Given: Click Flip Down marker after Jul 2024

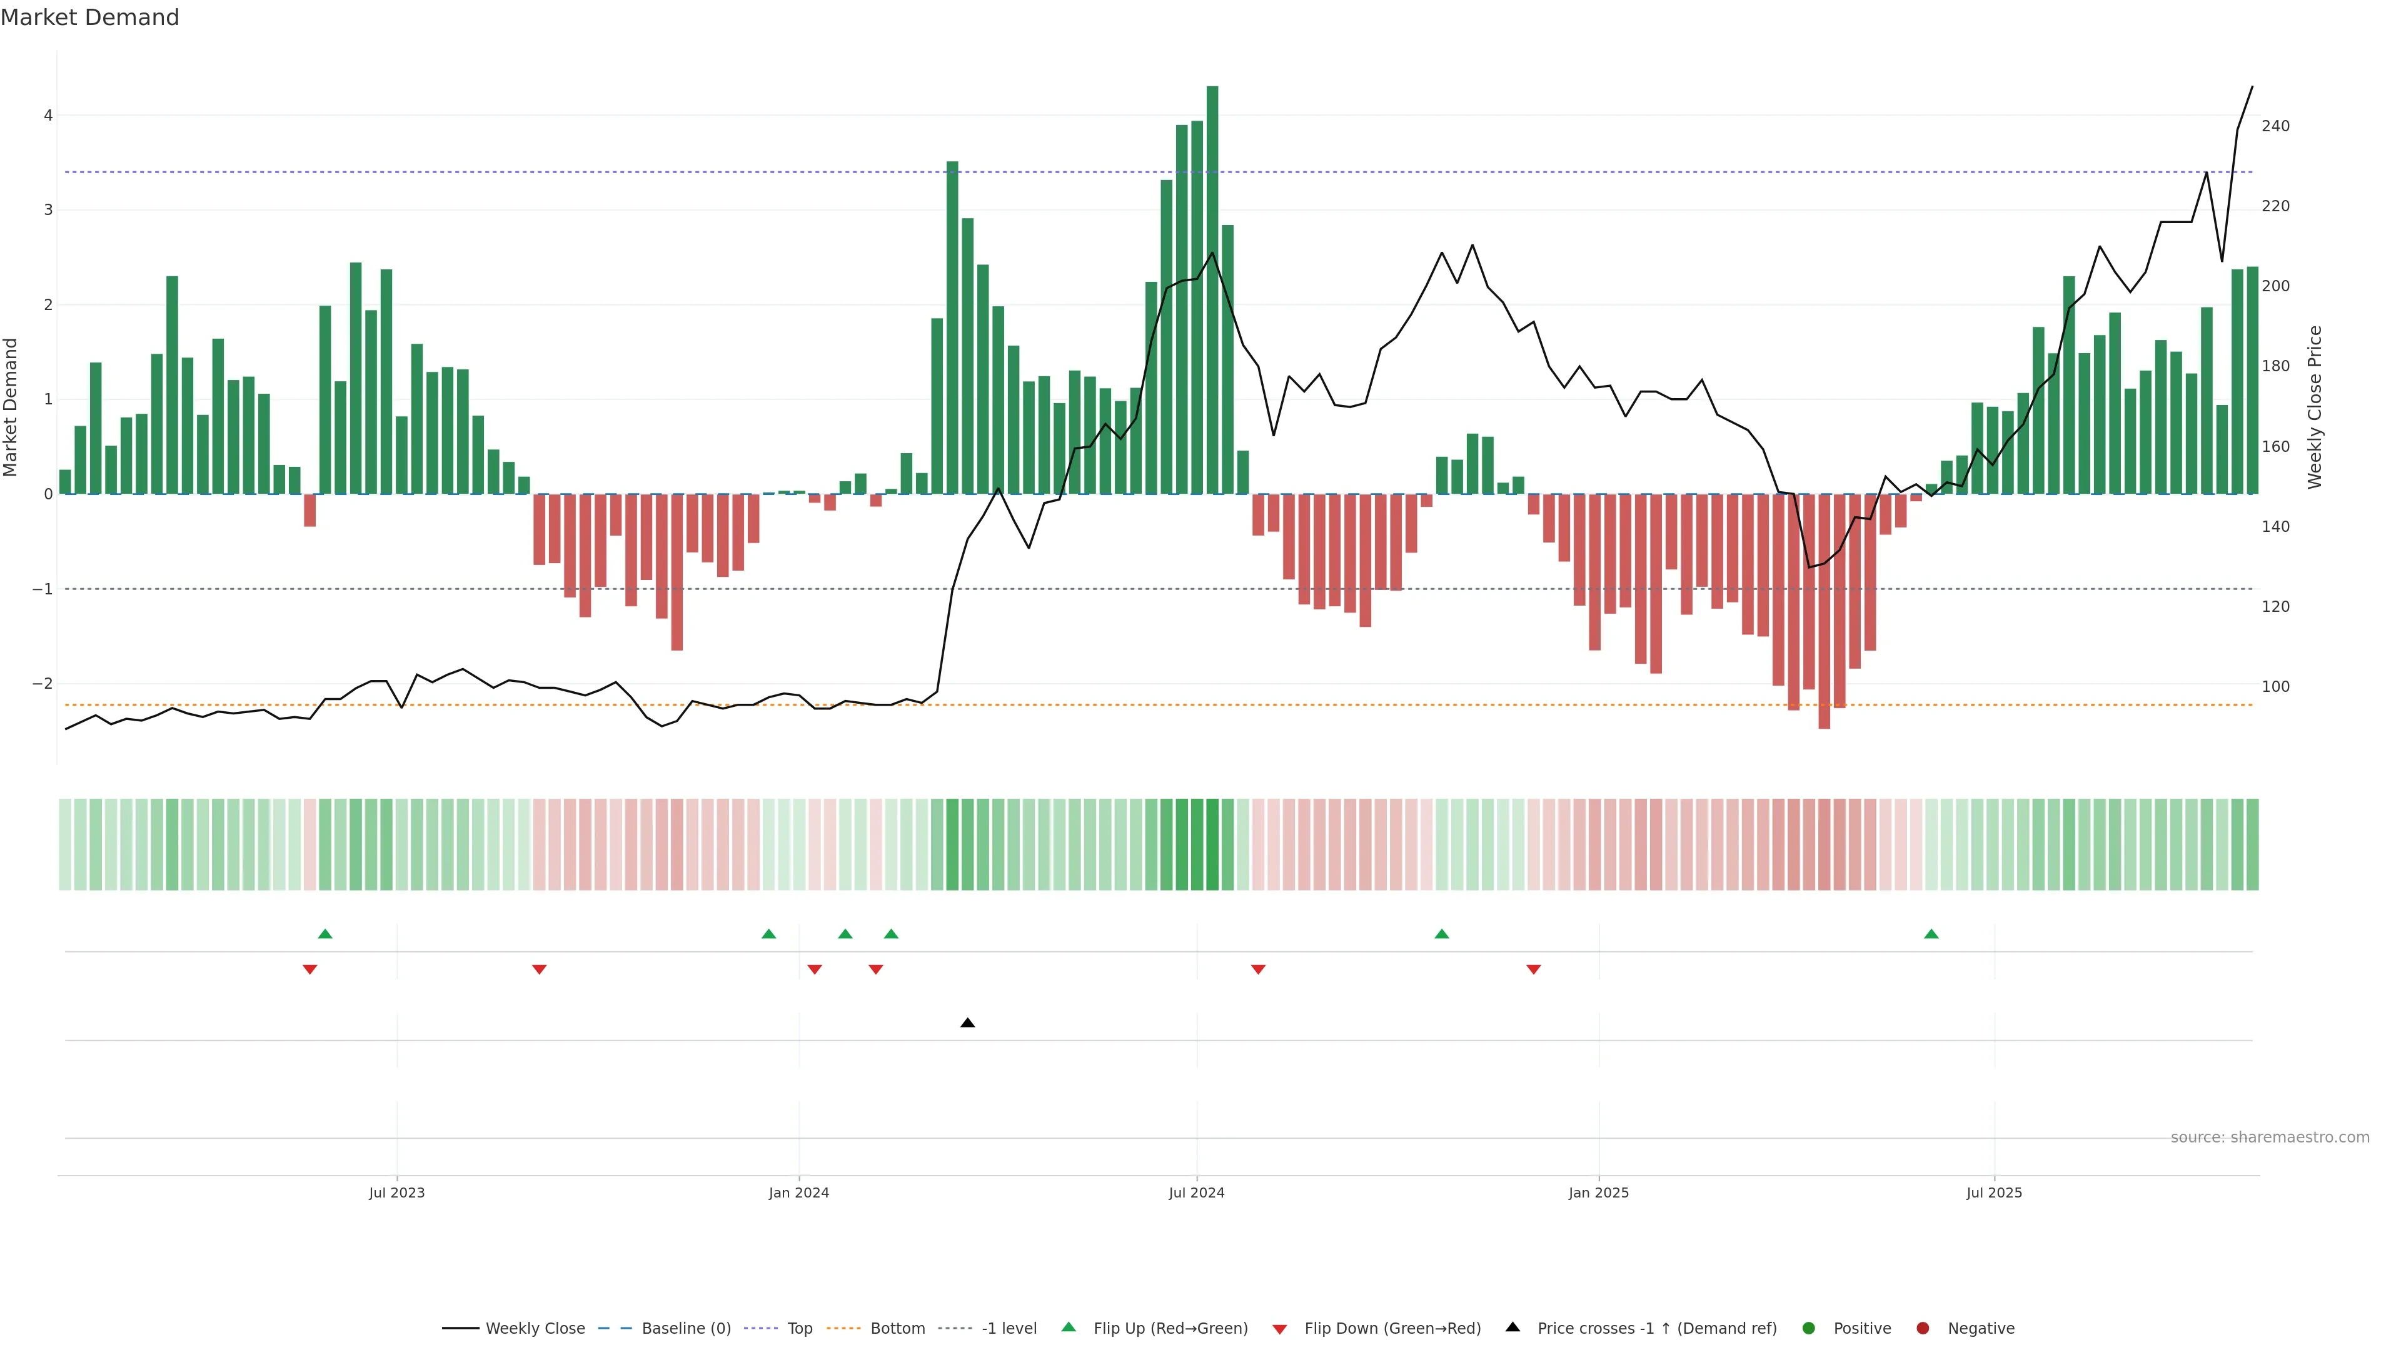Looking at the screenshot, I should point(1258,970).
